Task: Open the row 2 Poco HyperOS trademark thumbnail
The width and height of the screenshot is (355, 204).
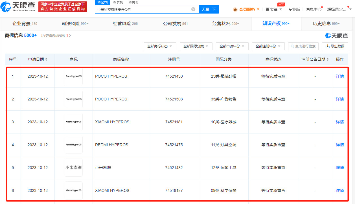Action: (74, 99)
